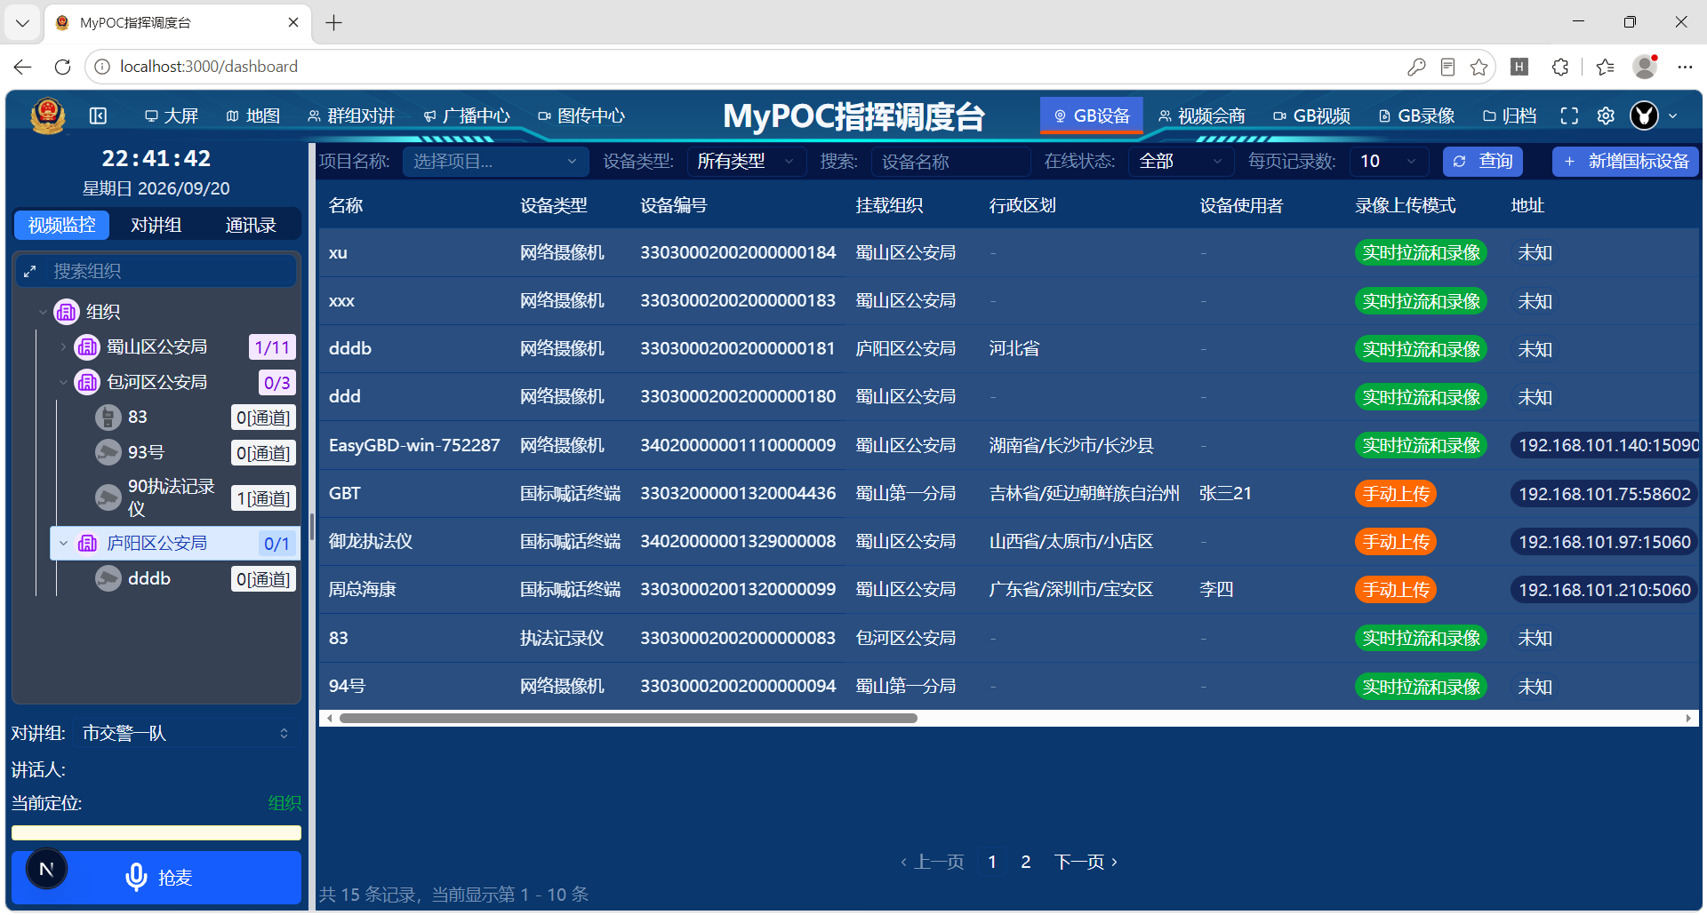
Task: Click the table horizontal scrollbar thumb
Action: (628, 718)
